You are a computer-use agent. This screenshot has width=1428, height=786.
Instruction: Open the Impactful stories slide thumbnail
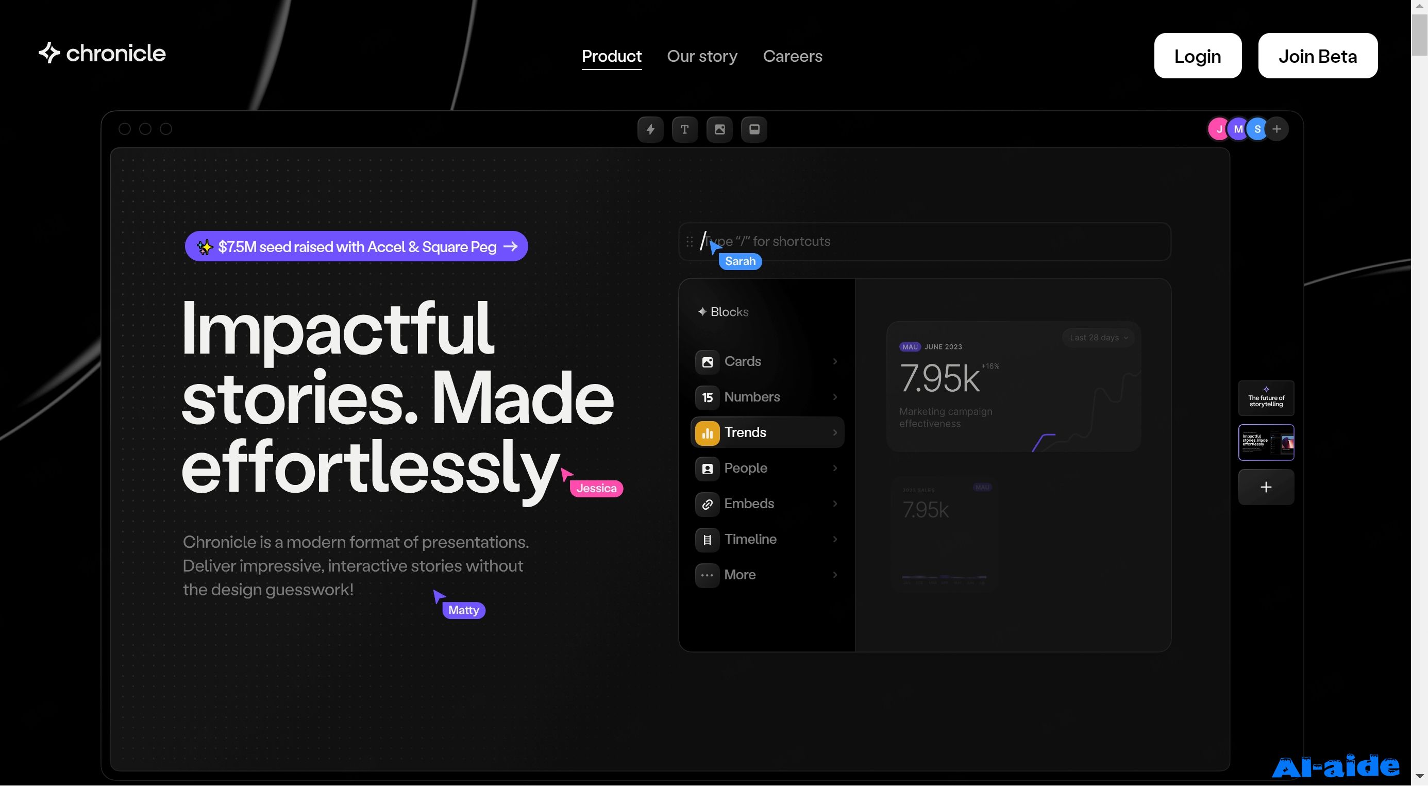click(x=1266, y=443)
